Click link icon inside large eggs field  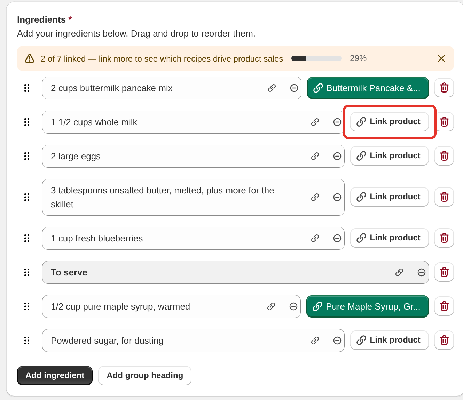point(315,156)
